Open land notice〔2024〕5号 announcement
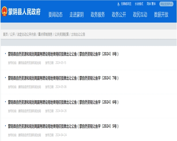 click(x=63, y=126)
